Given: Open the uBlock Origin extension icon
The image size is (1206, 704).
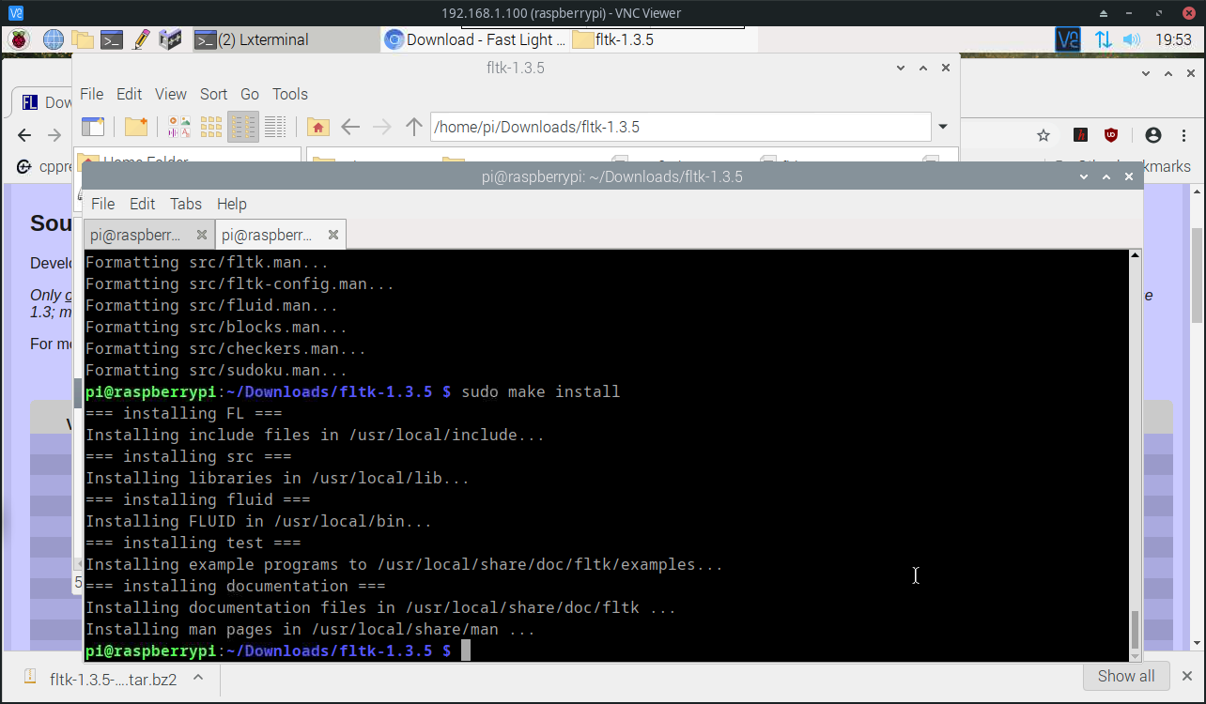Looking at the screenshot, I should click(x=1111, y=135).
